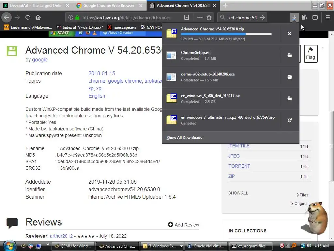This screenshot has width=334, height=251.
Task: Open the Library toolbar icon
Action: [305, 18]
